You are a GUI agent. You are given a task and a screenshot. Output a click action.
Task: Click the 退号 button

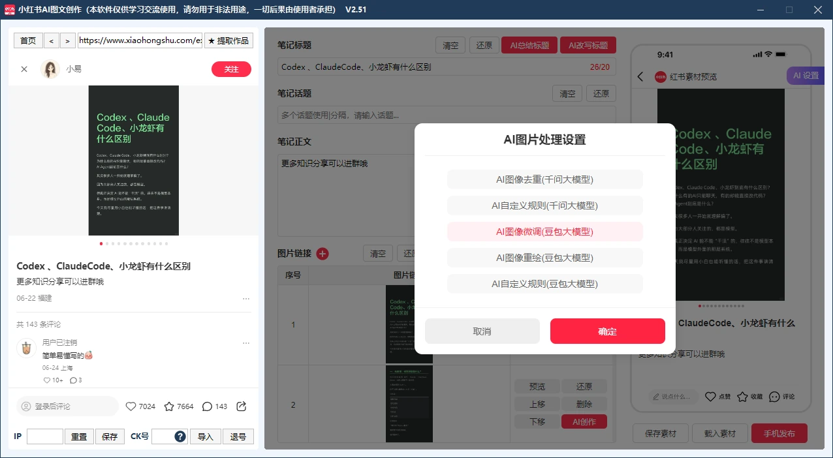click(238, 436)
